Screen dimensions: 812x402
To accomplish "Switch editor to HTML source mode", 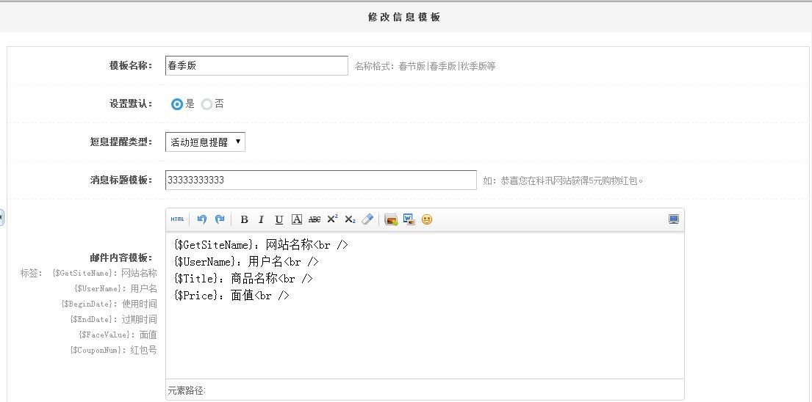I will coord(177,219).
